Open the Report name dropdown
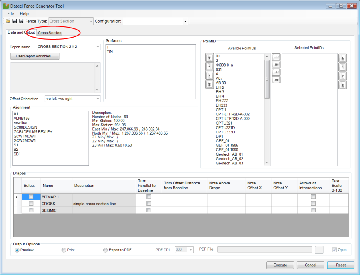Screen dimensions: 360x275 click(98, 47)
